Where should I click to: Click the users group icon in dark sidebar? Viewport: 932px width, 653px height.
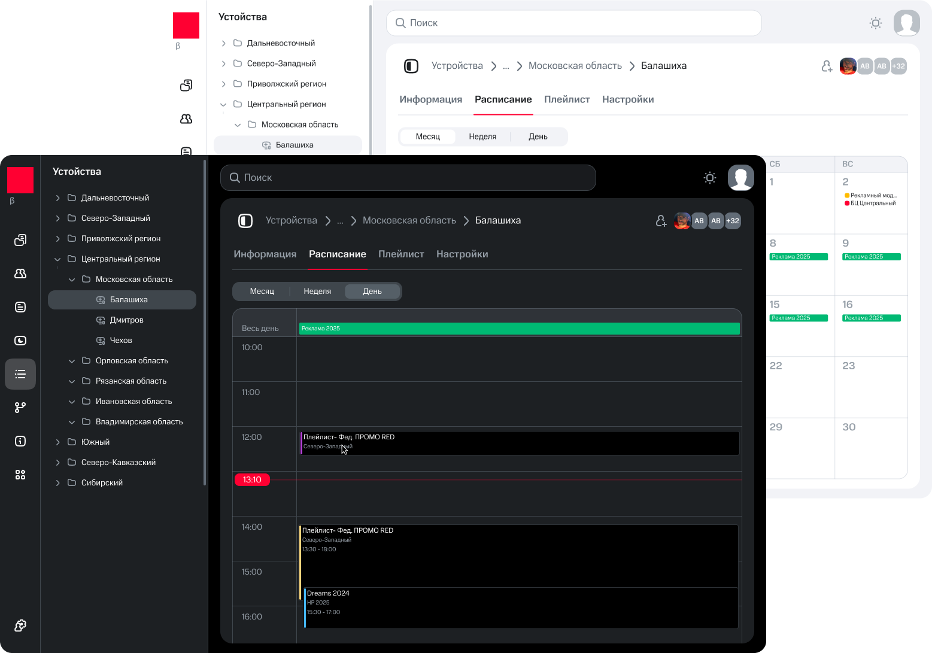pyautogui.click(x=20, y=274)
